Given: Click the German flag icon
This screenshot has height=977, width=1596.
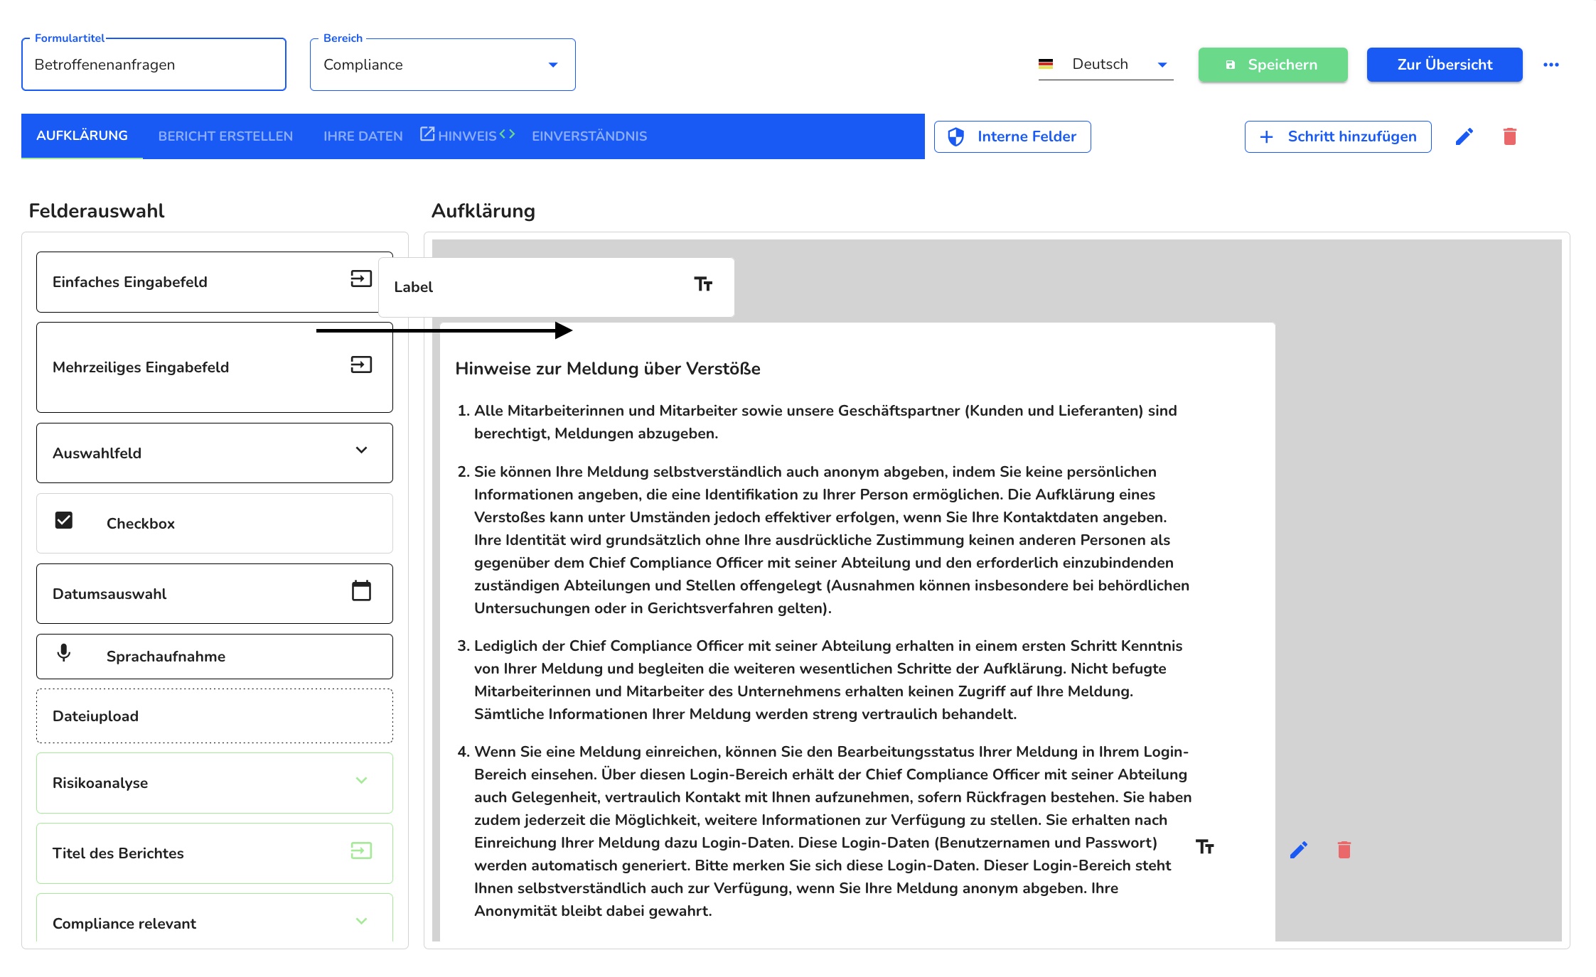Looking at the screenshot, I should pyautogui.click(x=1046, y=64).
